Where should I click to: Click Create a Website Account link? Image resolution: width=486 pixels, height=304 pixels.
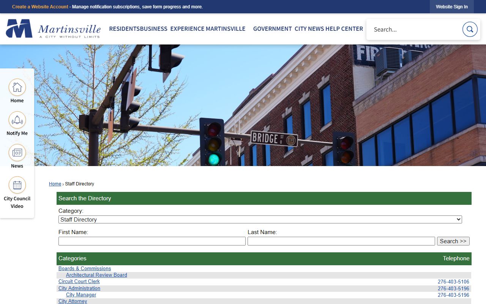pos(40,7)
